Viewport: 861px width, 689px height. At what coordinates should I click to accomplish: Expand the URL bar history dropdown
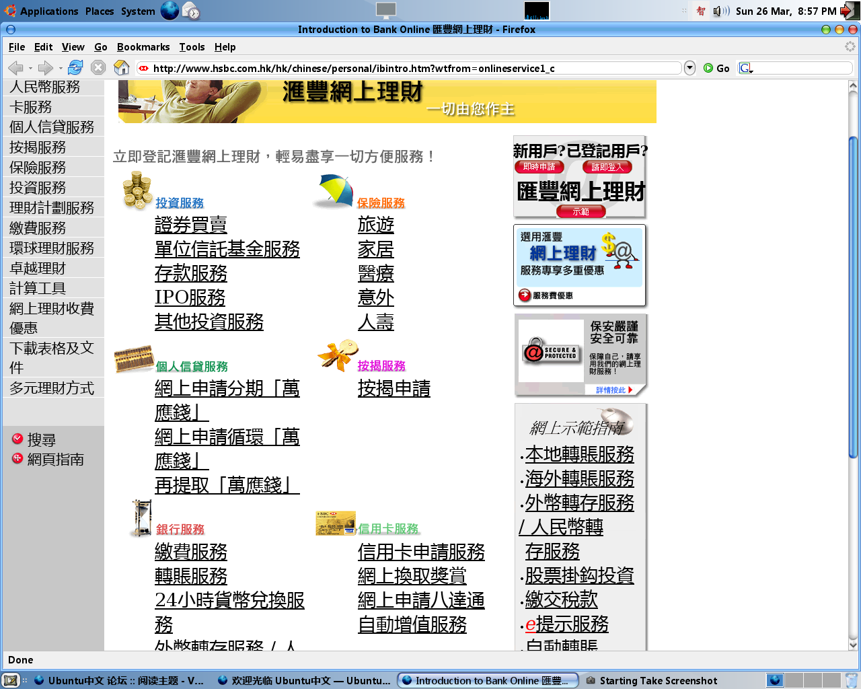coord(689,68)
